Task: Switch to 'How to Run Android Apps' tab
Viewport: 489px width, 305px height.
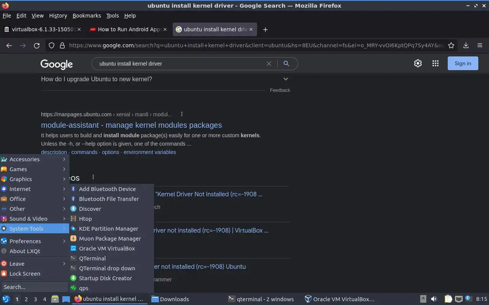Action: tap(129, 29)
